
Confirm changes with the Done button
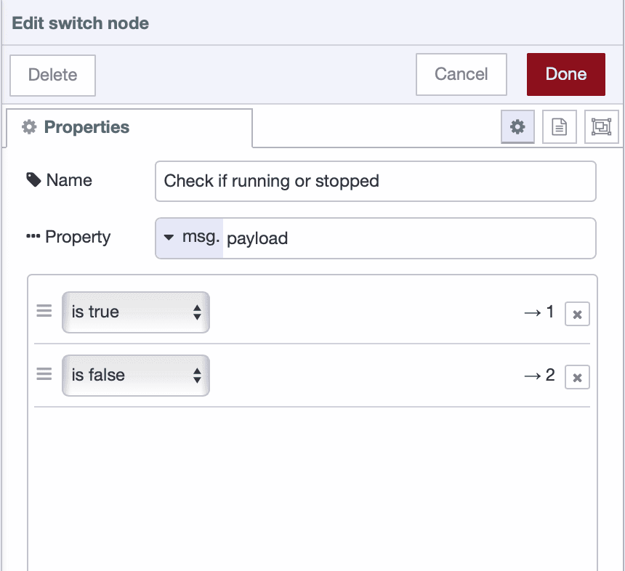(x=565, y=74)
